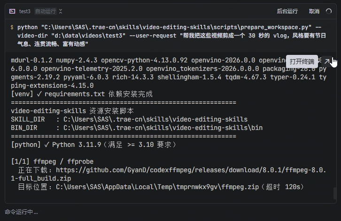Click the loading spinner next to 取消
The image size is (341, 221).
(x=328, y=11)
